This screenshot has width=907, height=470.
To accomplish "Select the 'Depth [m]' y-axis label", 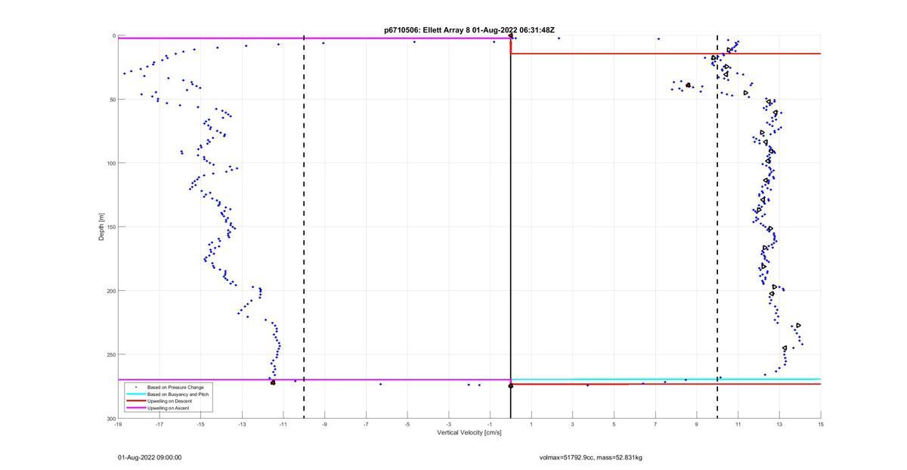I will pyautogui.click(x=101, y=227).
